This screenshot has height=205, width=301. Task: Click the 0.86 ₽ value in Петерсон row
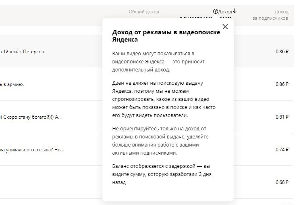(x=282, y=52)
